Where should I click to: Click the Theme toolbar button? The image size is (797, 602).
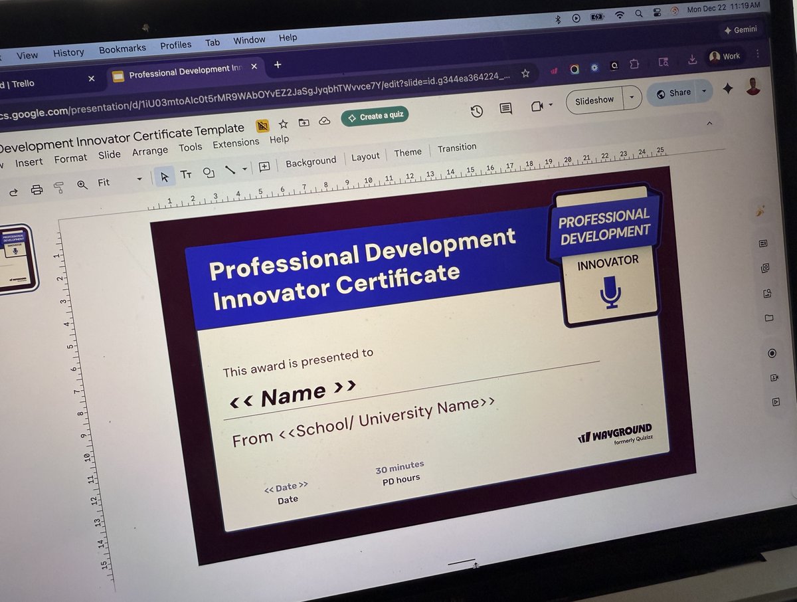pos(408,153)
